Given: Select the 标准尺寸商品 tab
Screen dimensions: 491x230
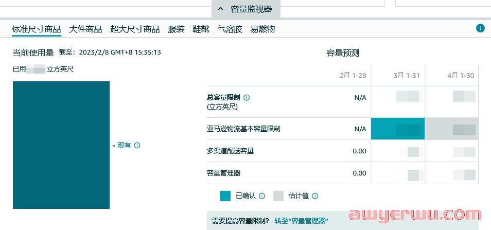Looking at the screenshot, I should pos(36,29).
